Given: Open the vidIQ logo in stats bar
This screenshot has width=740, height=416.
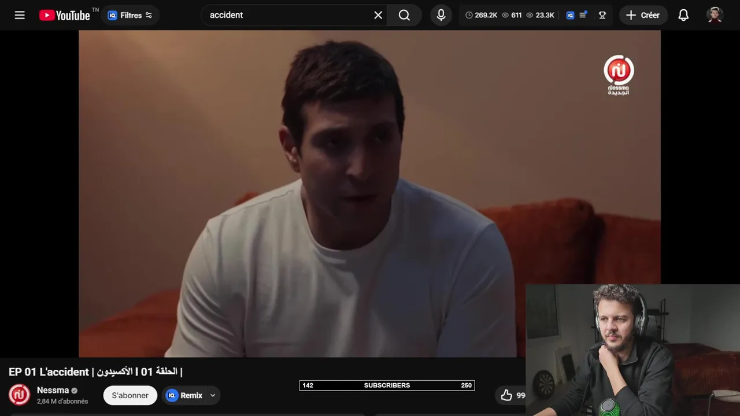Looking at the screenshot, I should point(570,15).
